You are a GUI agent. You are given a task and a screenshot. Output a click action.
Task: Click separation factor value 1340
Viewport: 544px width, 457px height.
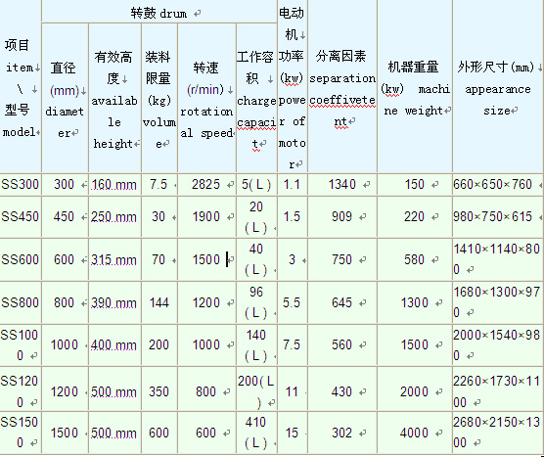[x=342, y=185]
